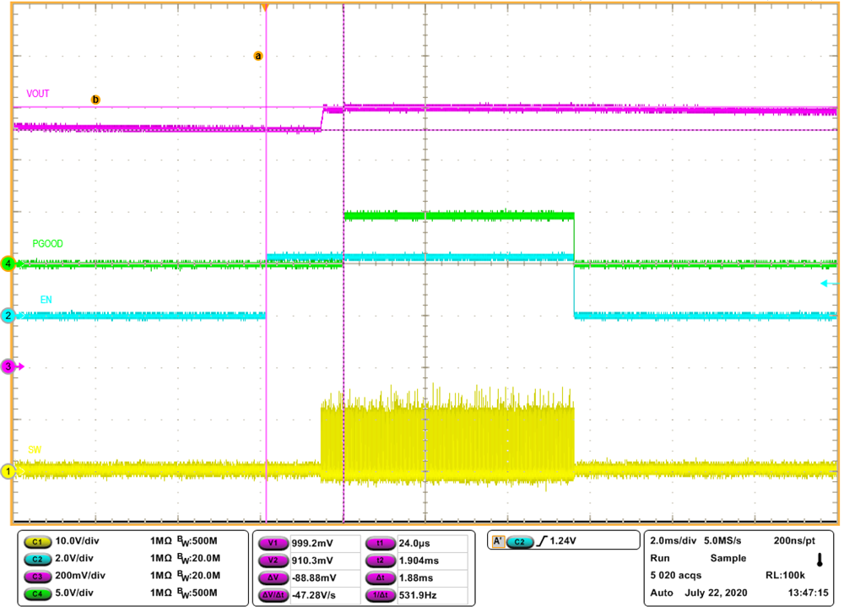
Task: Toggle acquisition Run state
Action: 659,558
